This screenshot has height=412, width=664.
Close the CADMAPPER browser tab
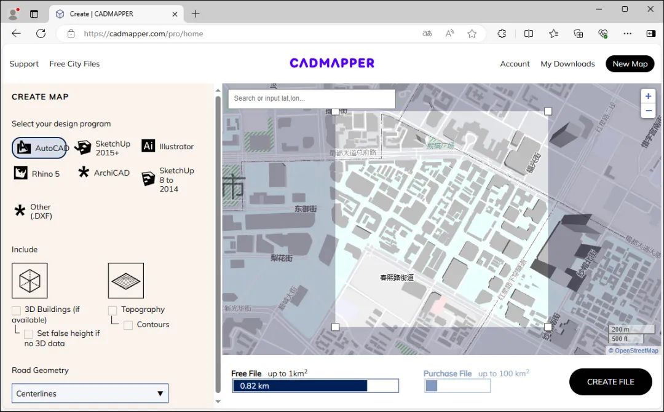[175, 14]
